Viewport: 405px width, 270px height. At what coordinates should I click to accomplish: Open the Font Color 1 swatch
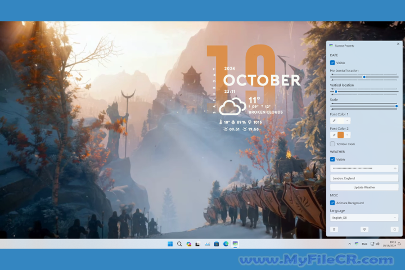coord(341,121)
